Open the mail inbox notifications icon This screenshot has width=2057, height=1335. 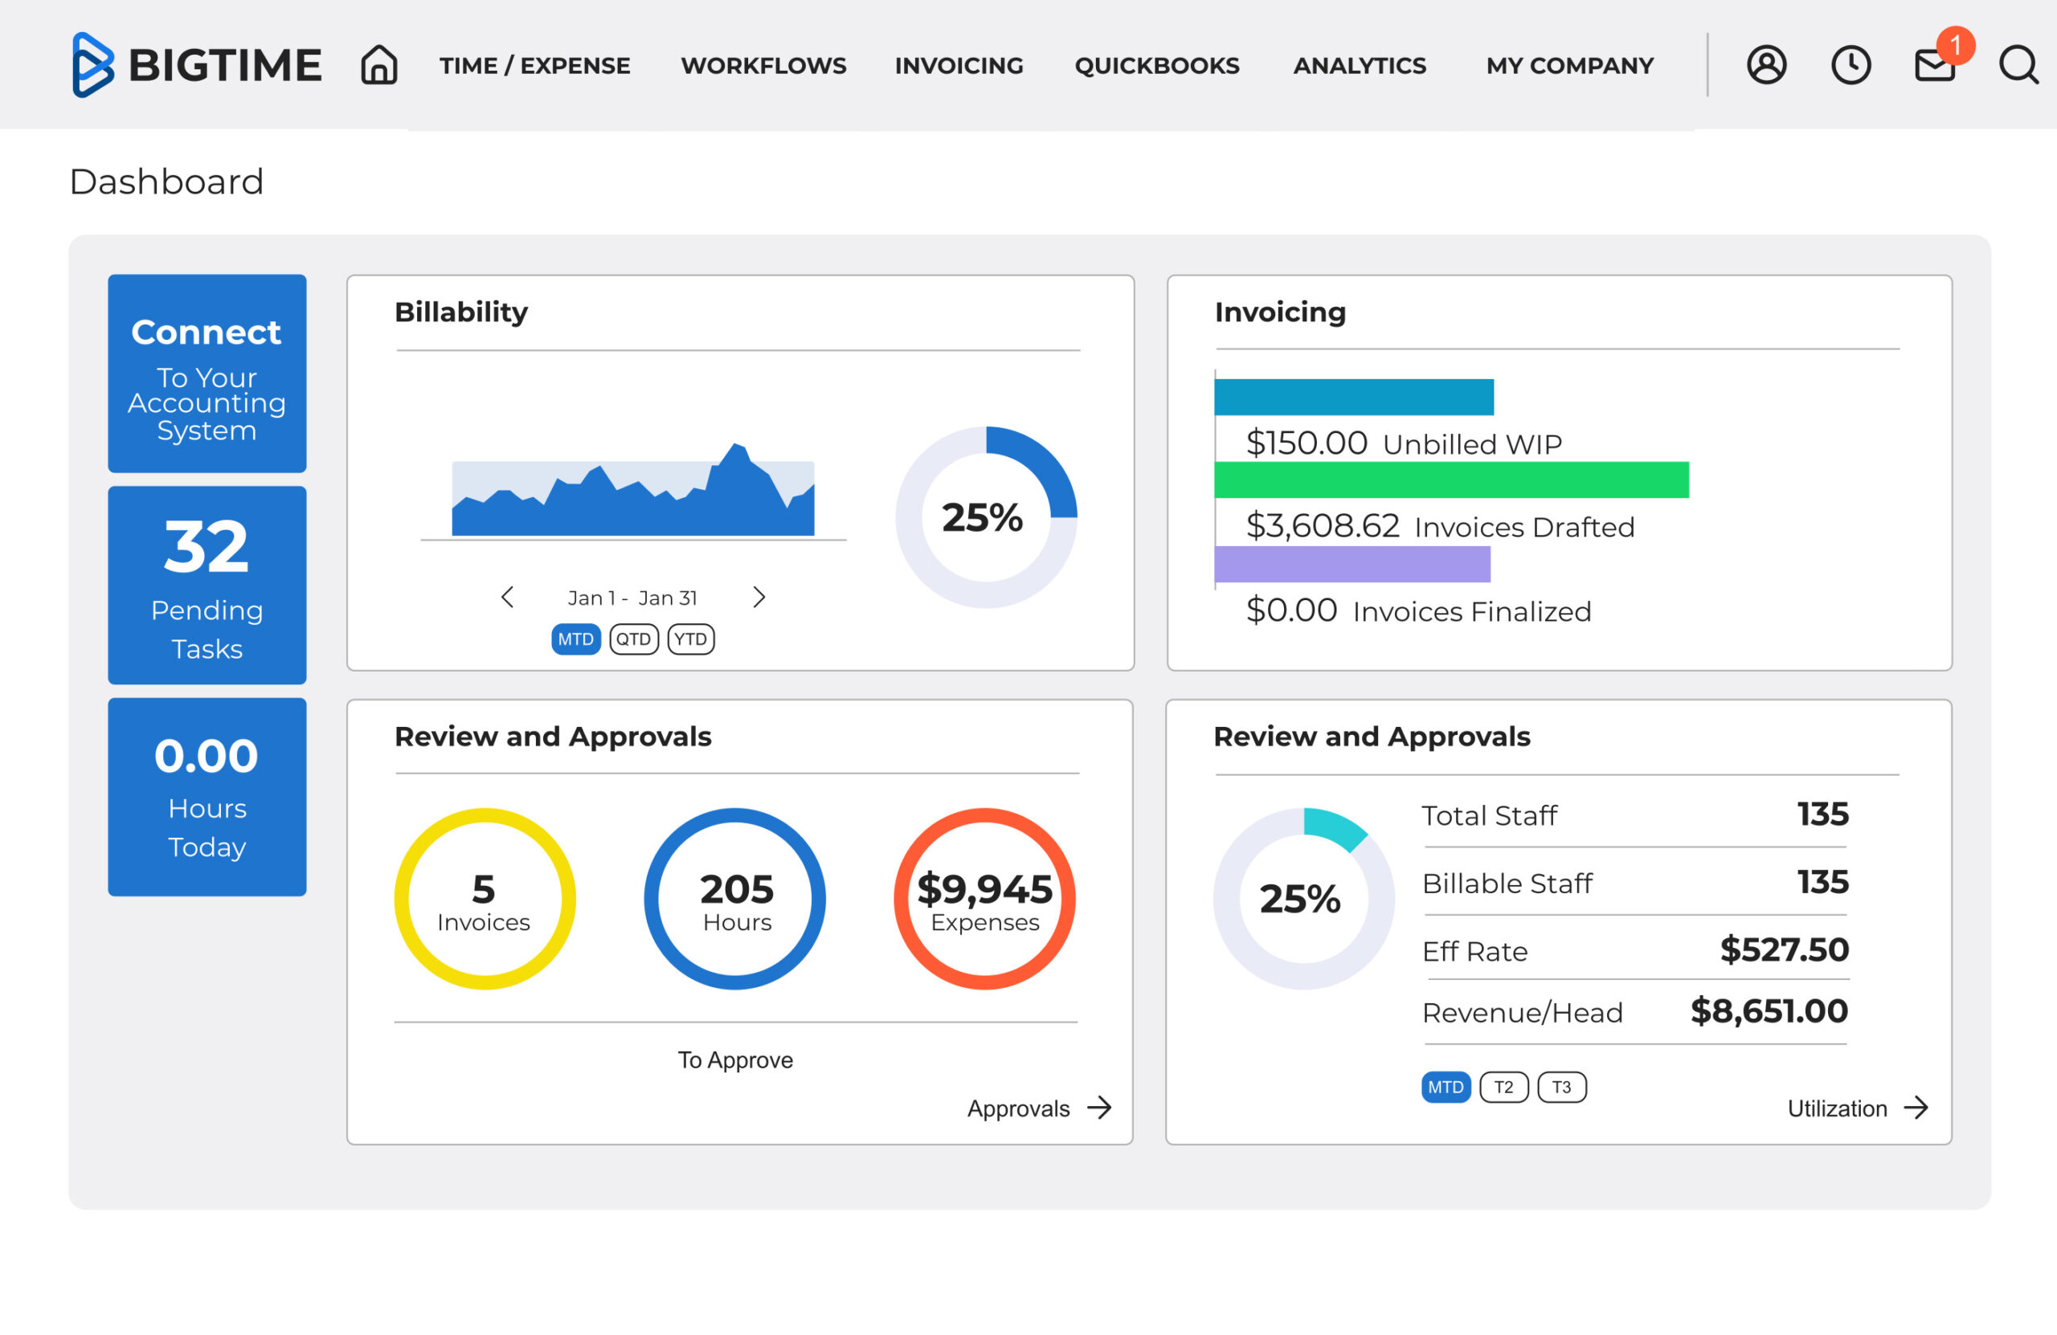(x=1934, y=65)
